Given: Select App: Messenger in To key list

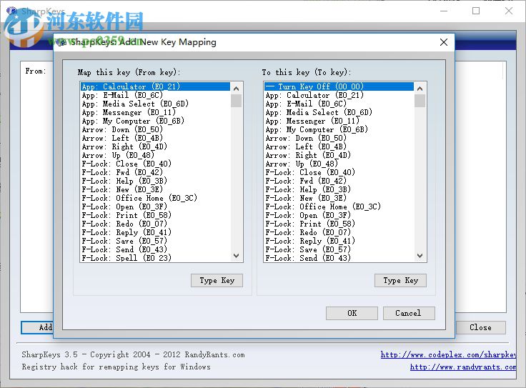Looking at the screenshot, I should pos(339,121).
